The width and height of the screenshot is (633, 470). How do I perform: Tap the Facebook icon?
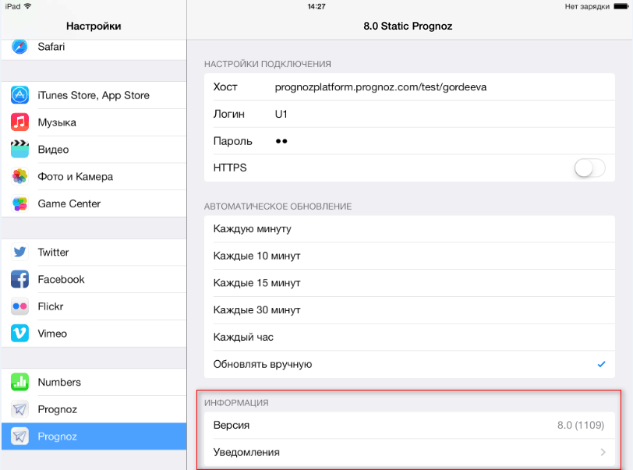(x=20, y=280)
